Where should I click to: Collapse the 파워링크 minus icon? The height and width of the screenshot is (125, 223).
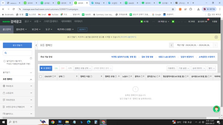pyautogui.click(x=31, y=86)
